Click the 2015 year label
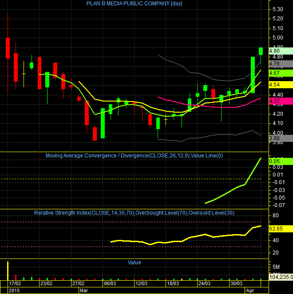The image size is (293, 294). [14, 290]
